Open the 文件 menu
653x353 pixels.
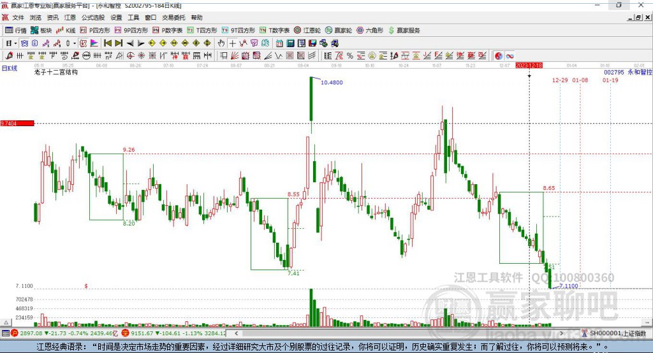coord(18,17)
